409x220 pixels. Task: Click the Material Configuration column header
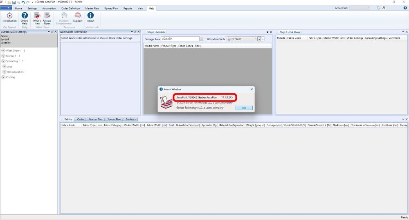(x=231, y=125)
